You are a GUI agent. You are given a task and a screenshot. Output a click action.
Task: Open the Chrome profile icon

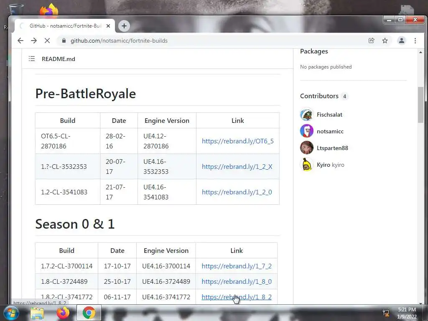coord(402,41)
